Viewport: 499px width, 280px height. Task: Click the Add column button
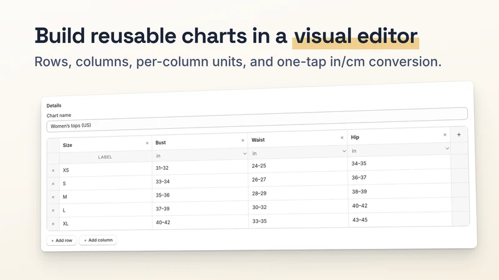[98, 240]
